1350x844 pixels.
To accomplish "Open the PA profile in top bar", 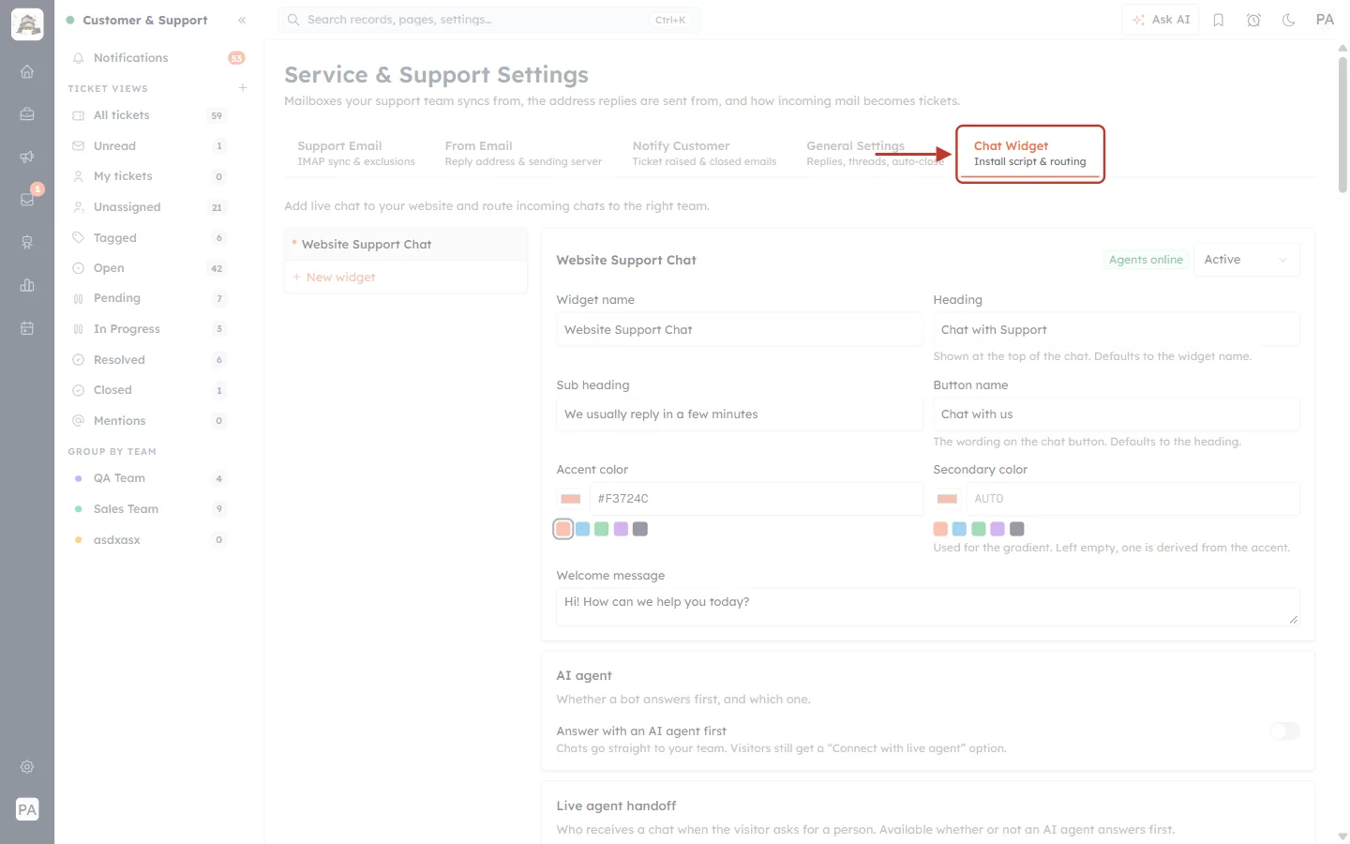I will 1325,20.
